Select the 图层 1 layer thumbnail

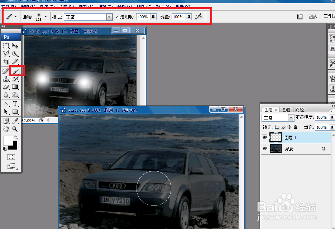[276, 137]
